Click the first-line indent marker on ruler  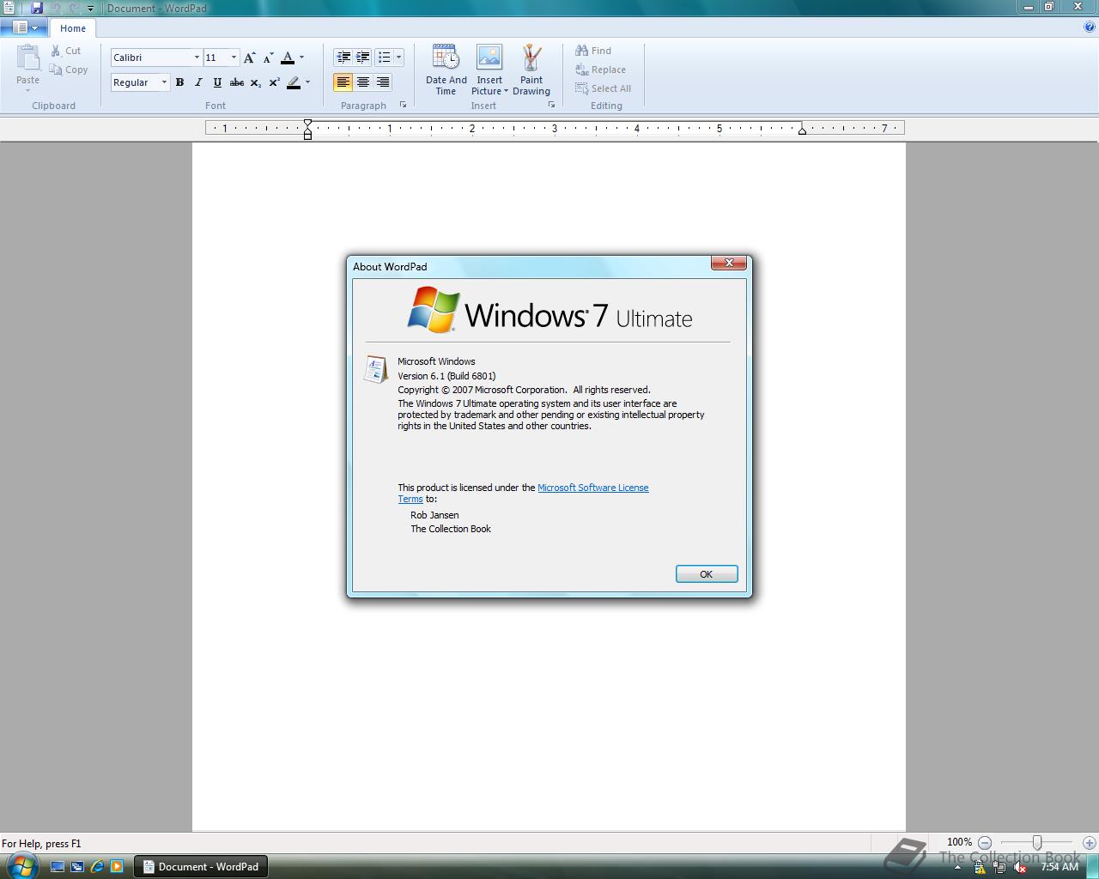[307, 124]
